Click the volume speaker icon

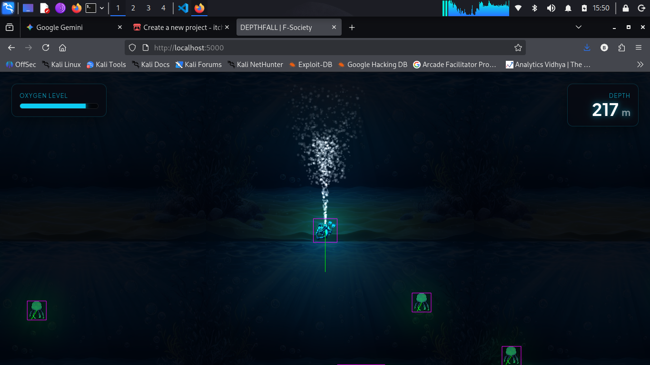[x=551, y=8]
